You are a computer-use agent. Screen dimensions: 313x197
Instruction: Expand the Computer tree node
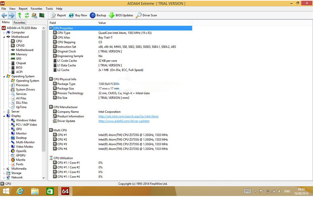[x=4, y=33]
